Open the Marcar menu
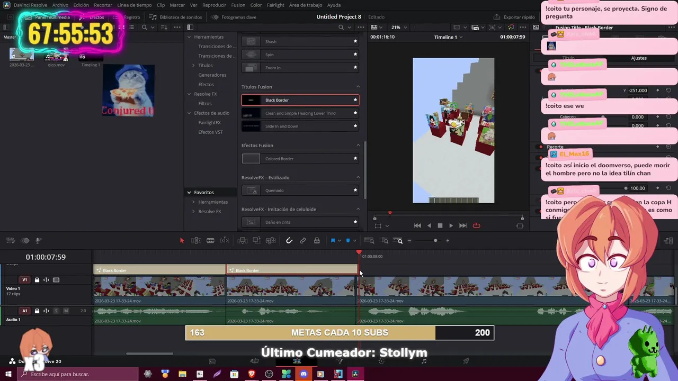The width and height of the screenshot is (678, 381). pyautogui.click(x=177, y=5)
